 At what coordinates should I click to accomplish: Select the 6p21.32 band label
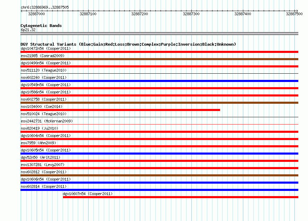pos(28,30)
